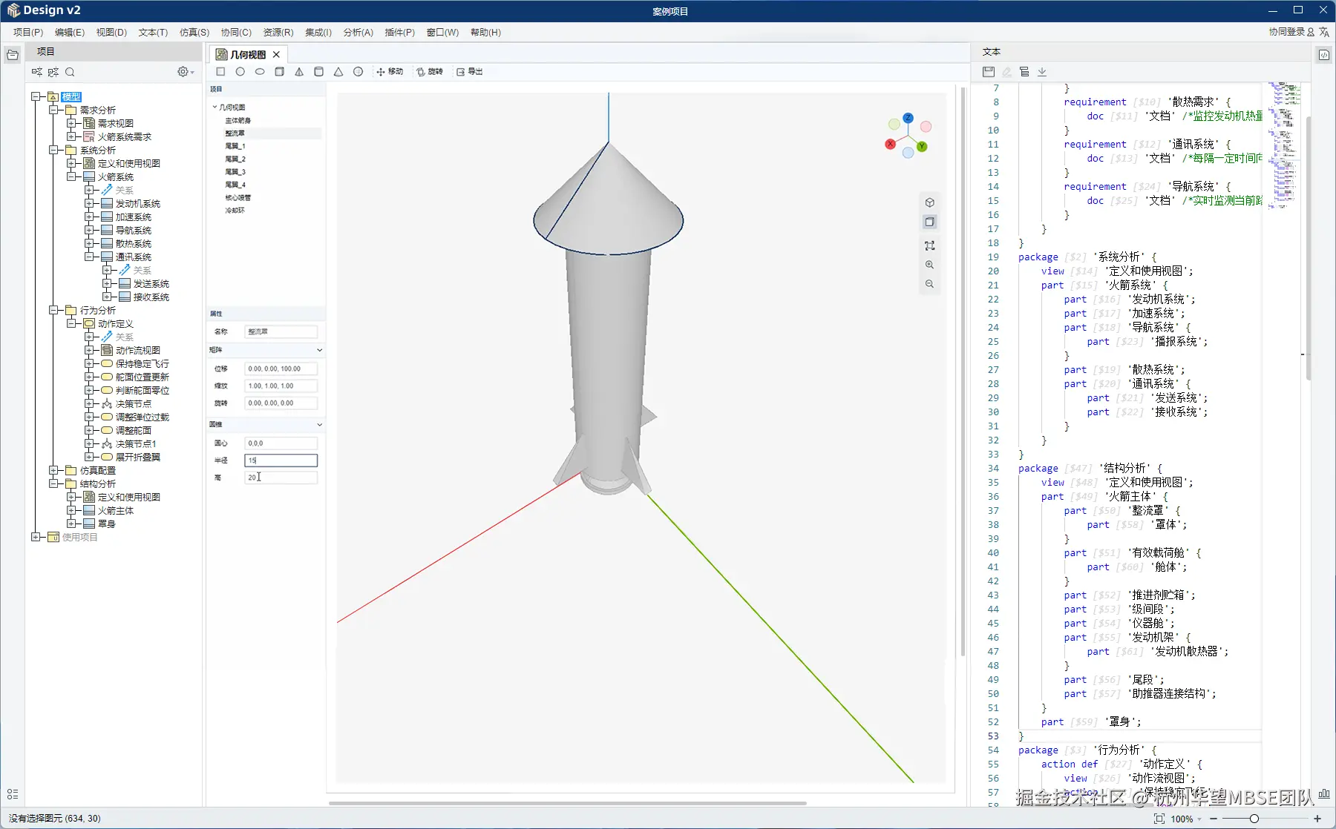
Task: Zoom in using viewport magnifier plus
Action: [929, 265]
